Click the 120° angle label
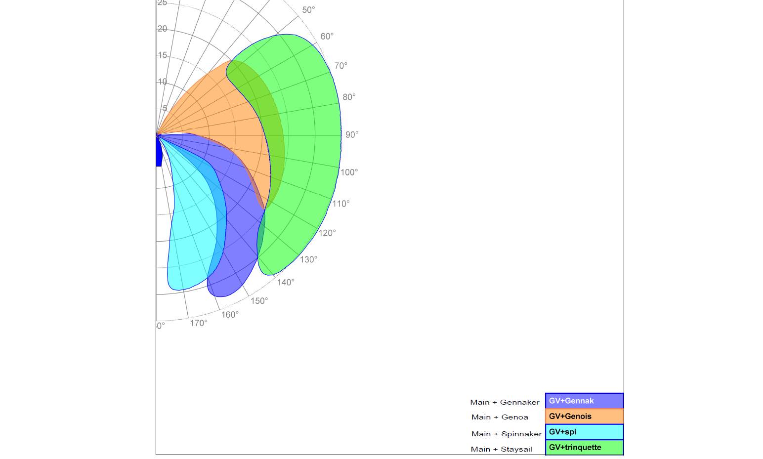Image resolution: width=763 pixels, height=459 pixels. click(327, 233)
